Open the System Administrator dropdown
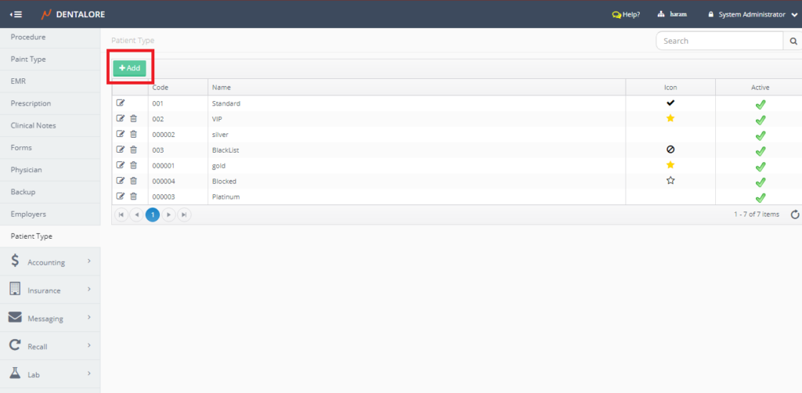 click(752, 14)
